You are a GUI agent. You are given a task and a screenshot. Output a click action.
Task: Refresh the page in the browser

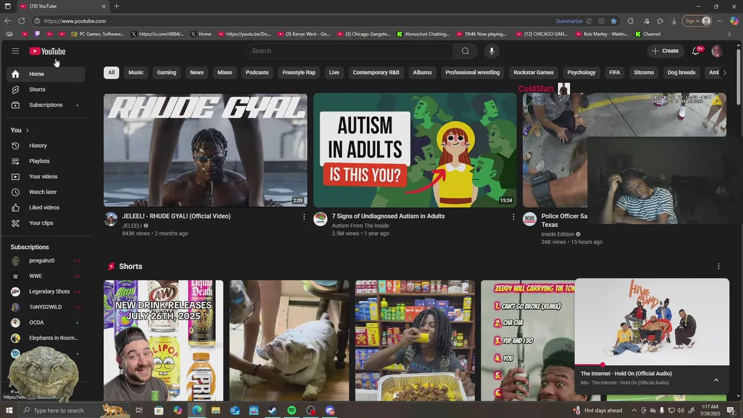21,21
